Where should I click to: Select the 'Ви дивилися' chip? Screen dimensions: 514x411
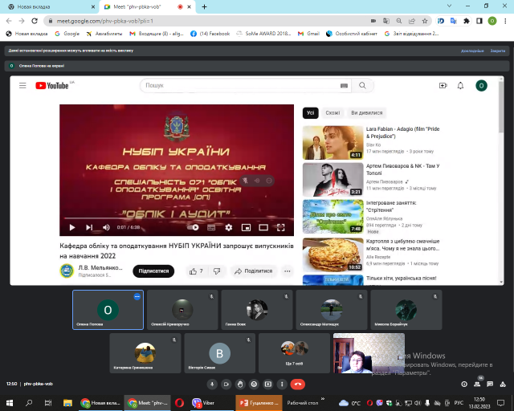coord(367,112)
